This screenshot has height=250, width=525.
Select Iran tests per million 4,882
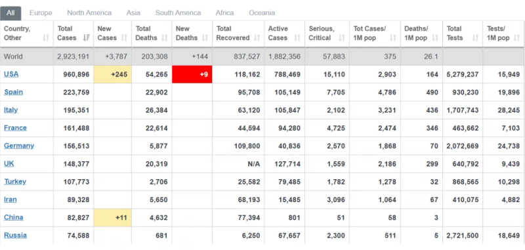point(511,199)
